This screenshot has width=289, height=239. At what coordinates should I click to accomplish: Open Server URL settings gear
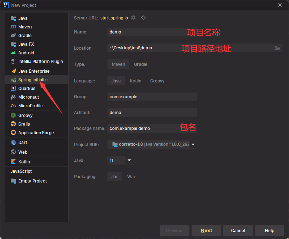pyautogui.click(x=133, y=18)
